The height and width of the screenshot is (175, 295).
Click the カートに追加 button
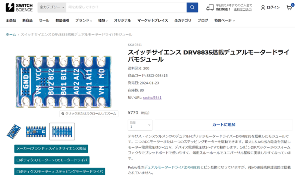(224, 125)
